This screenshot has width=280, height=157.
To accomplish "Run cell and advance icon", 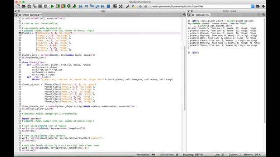I will [x=63, y=6].
